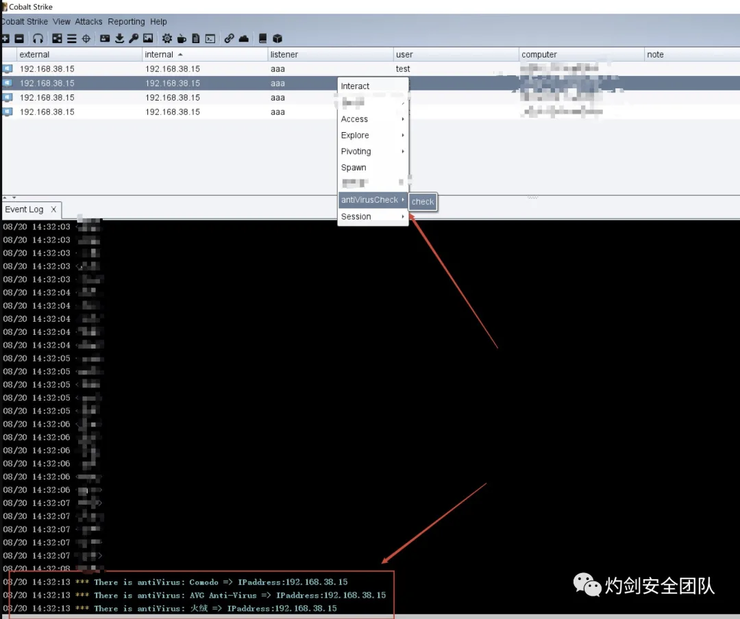
Task: Click the small up arrow on the pane divider
Action: [5, 198]
